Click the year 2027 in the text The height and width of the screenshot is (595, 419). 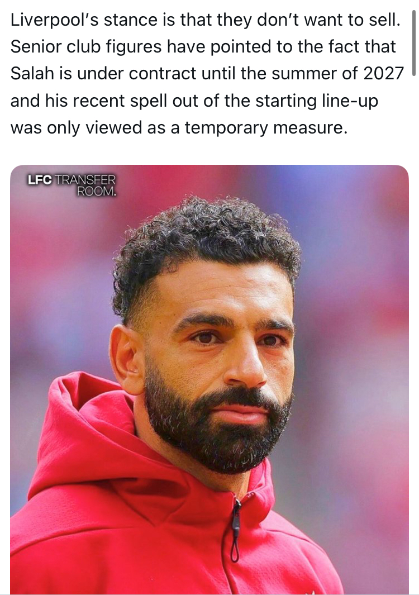pyautogui.click(x=383, y=73)
